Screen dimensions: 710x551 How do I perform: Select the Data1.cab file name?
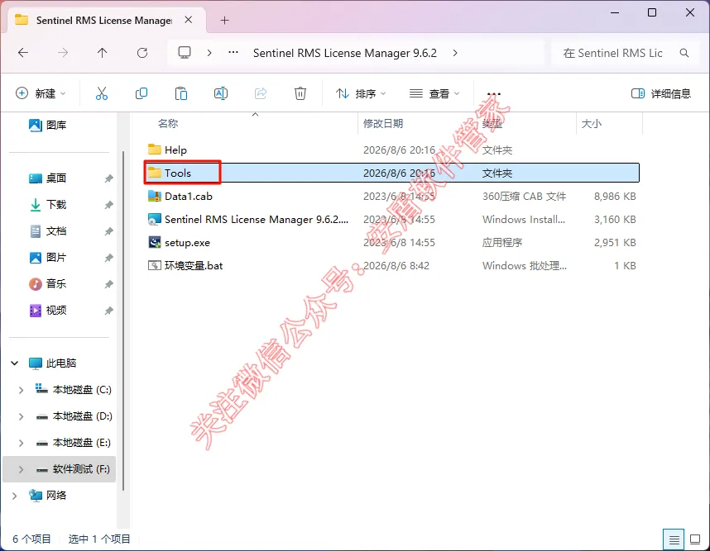pyautogui.click(x=189, y=196)
